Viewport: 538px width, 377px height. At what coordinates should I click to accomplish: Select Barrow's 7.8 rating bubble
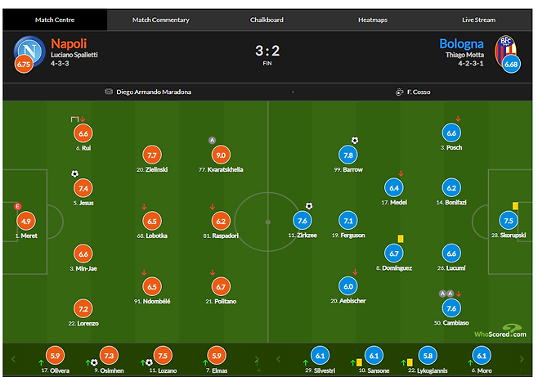(348, 155)
